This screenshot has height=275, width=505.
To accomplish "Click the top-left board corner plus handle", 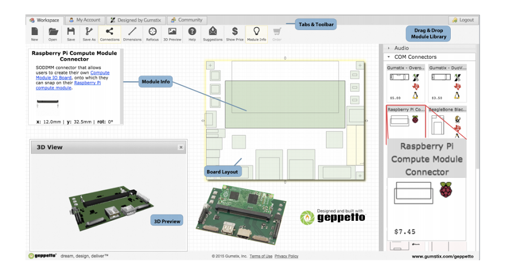I will 210,66.
